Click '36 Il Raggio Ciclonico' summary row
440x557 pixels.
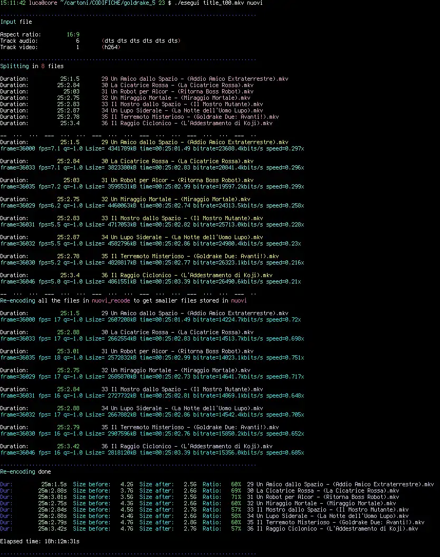(209, 528)
